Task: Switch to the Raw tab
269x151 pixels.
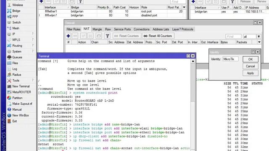Action: coord(108,29)
